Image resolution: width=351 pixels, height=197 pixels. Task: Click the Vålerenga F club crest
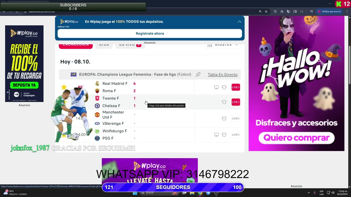tap(97, 124)
